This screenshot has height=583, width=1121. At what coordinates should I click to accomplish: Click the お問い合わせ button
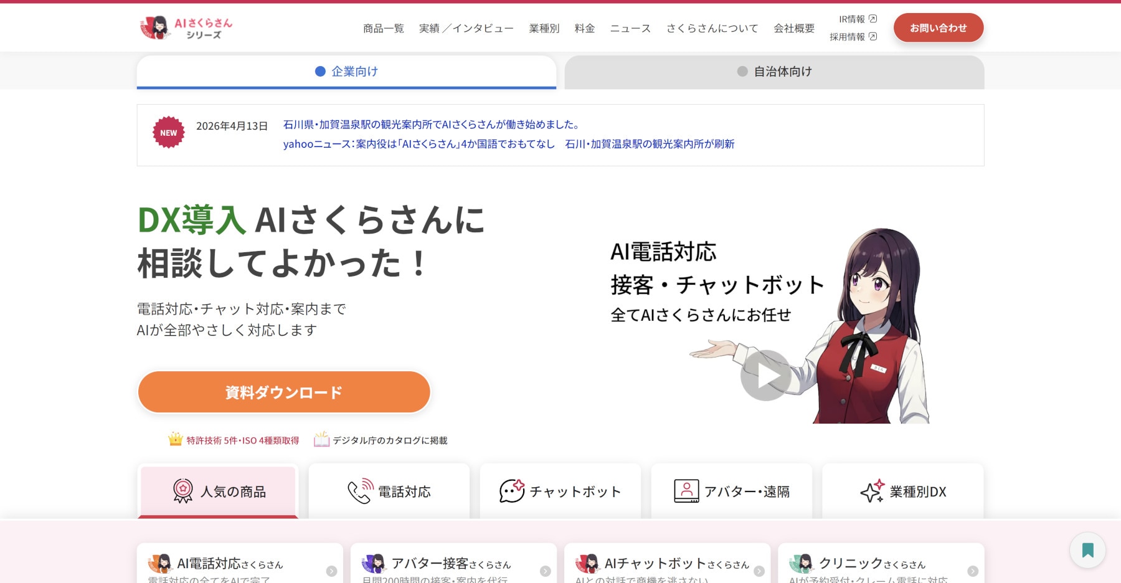tap(938, 28)
